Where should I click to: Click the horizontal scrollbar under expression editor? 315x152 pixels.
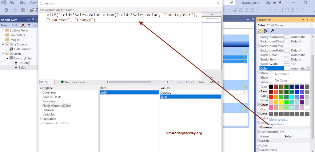click(x=130, y=82)
